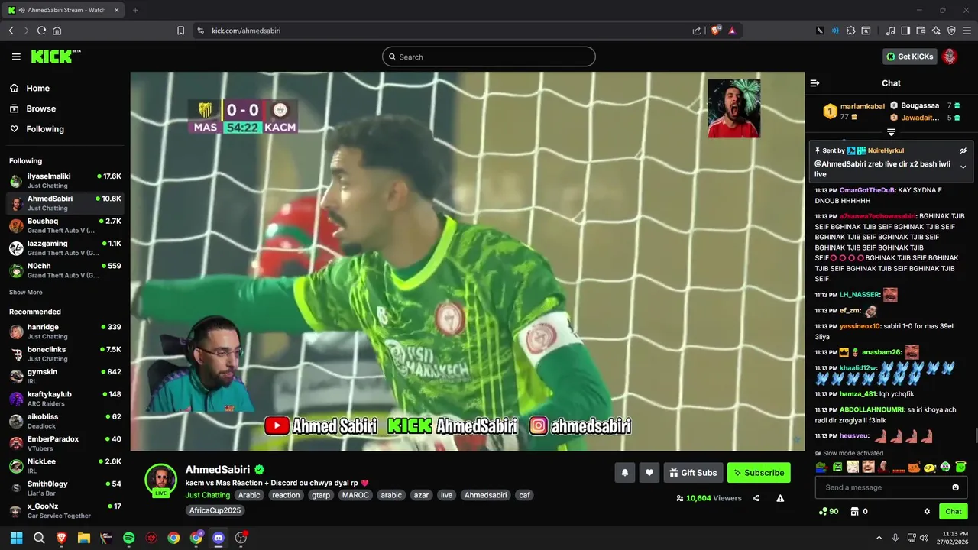Open the browser main menu
This screenshot has width=978, height=550.
click(x=967, y=31)
